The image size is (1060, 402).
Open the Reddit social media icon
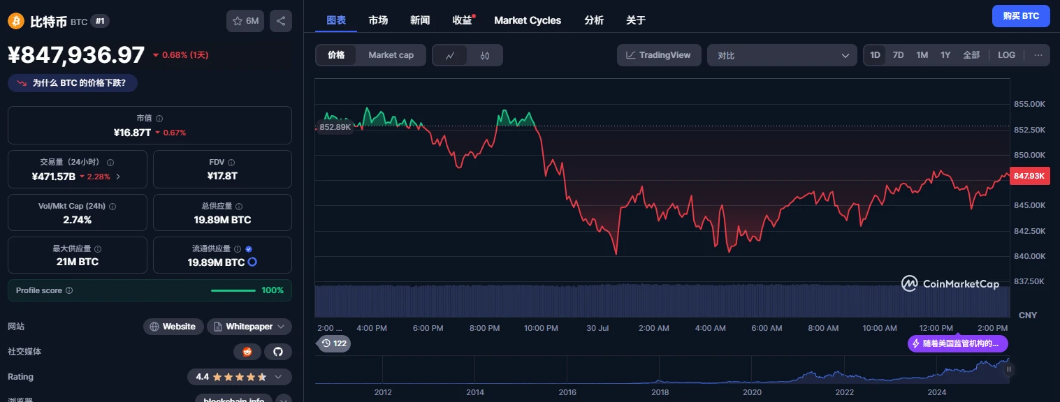click(x=247, y=352)
